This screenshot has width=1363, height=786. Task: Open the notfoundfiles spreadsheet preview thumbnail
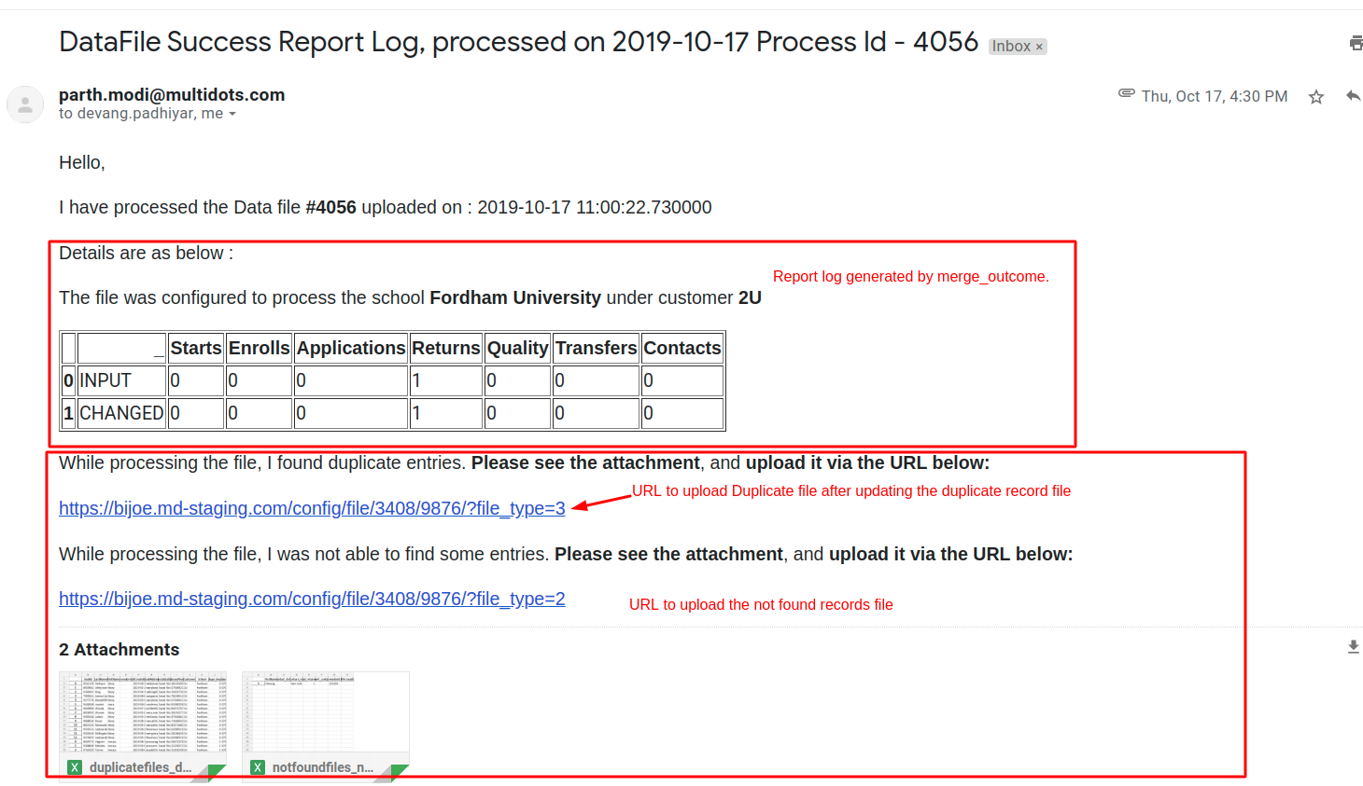(326, 713)
